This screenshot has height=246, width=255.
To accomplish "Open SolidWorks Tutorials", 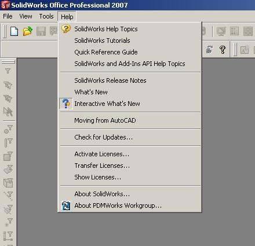I will (x=130, y=41).
